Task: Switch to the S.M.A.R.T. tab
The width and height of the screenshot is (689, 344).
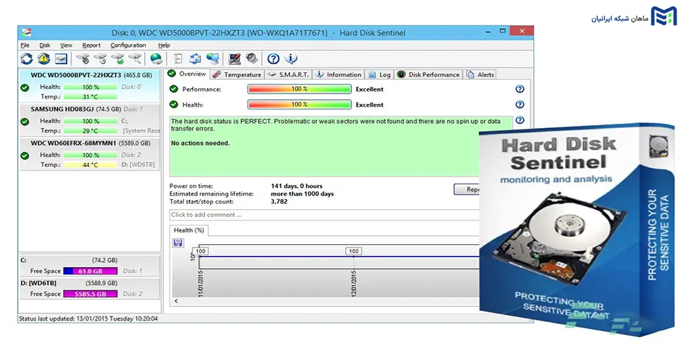Action: [289, 74]
